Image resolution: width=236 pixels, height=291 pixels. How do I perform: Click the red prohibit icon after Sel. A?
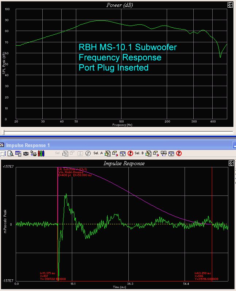point(130,154)
